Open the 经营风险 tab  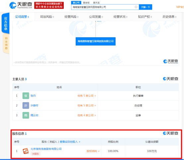coord(71,17)
